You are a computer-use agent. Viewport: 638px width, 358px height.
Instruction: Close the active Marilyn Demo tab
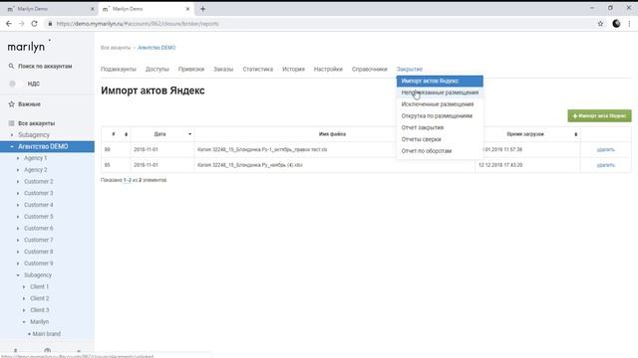[187, 9]
